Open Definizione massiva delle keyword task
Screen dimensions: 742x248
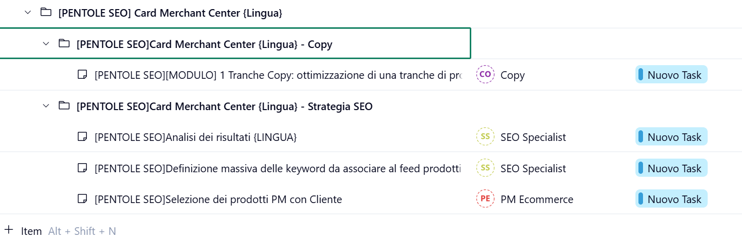277,169
